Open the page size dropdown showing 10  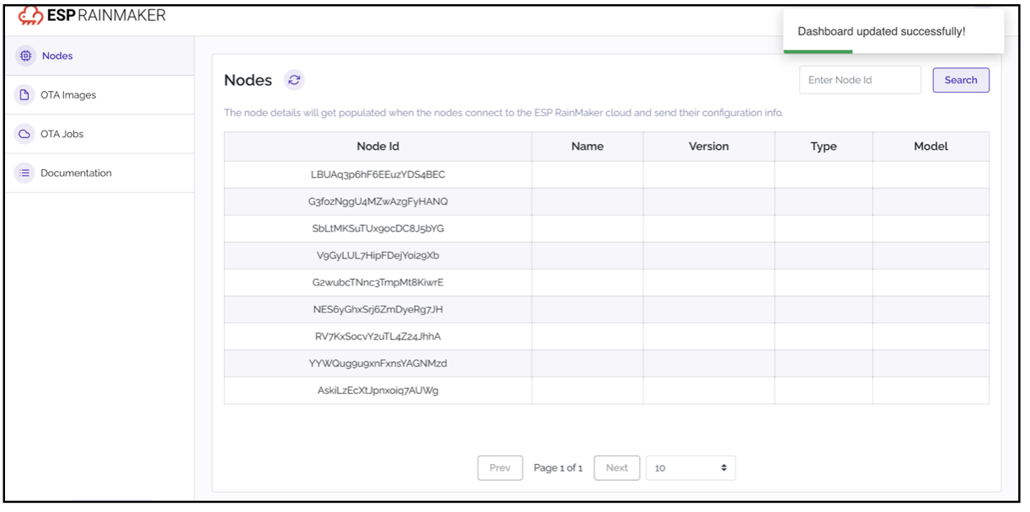coord(691,468)
